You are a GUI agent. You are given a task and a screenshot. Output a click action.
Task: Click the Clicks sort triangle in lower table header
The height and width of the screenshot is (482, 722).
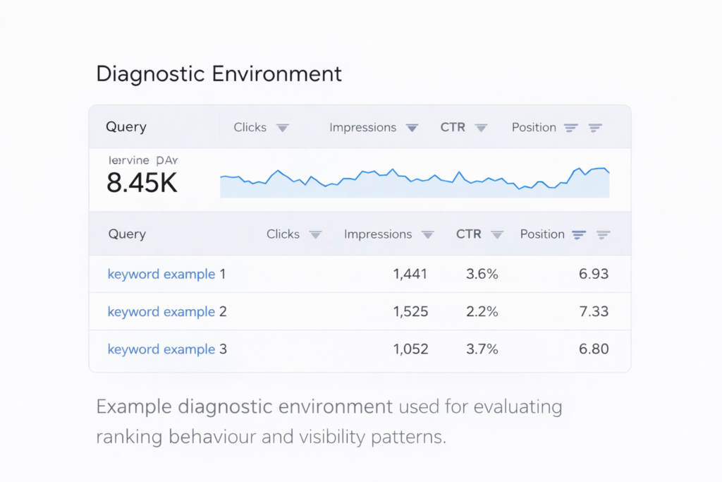click(x=315, y=235)
